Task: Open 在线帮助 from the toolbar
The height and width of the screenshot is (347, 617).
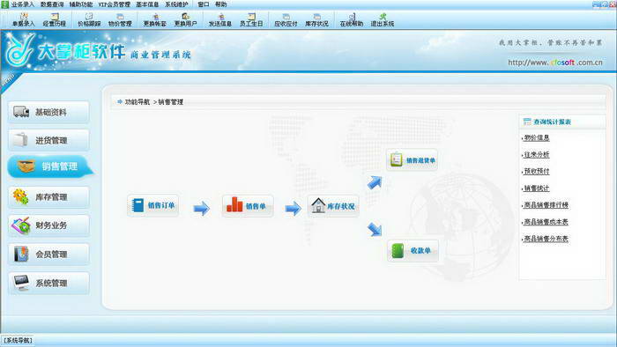Action: coord(352,19)
